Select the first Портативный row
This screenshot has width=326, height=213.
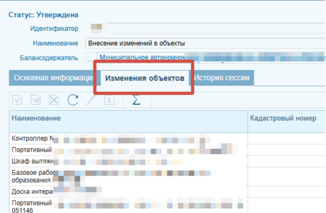(x=167, y=150)
